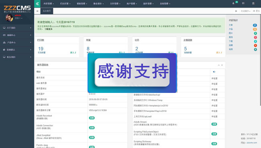Click the cyan badge next to 下载
261x148 pixels.
(255, 41)
